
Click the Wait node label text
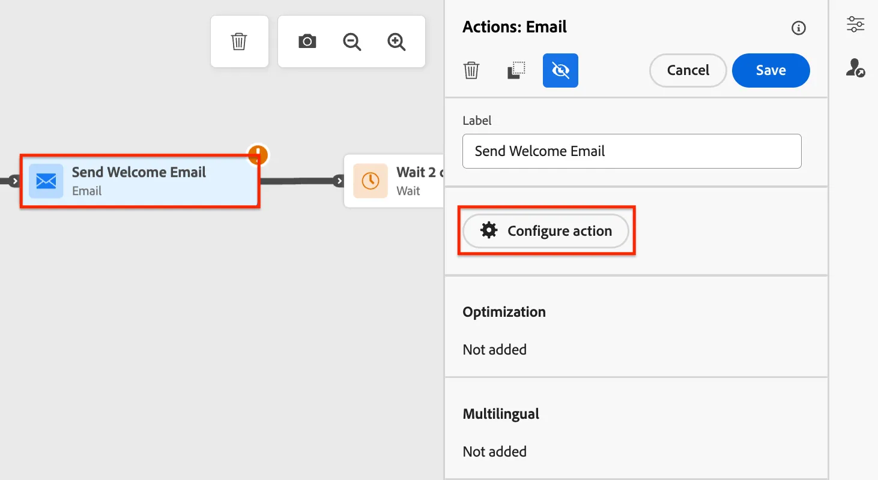click(x=408, y=191)
